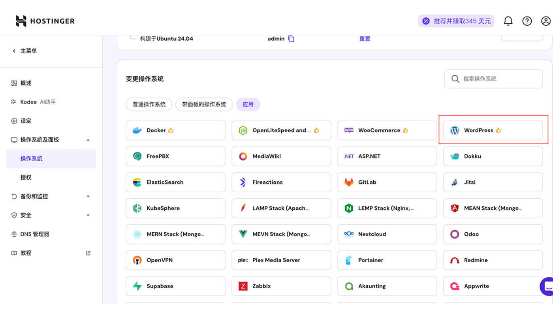Click the LAMP Stack feather icon
The image size is (553, 316).
[243, 208]
